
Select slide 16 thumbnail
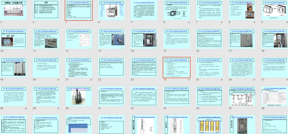pyautogui.click(x=210, y=39)
